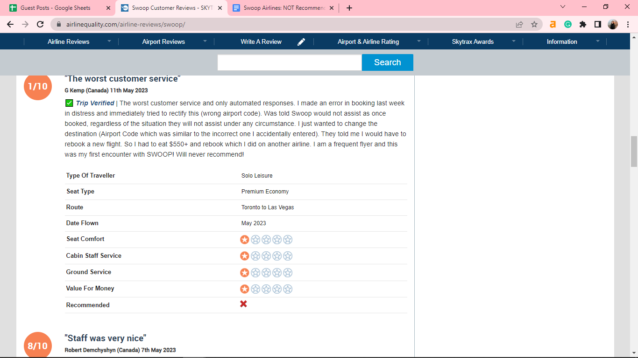The image size is (638, 358).
Task: Click the filled Cabin Staff Service star
Action: (x=245, y=256)
